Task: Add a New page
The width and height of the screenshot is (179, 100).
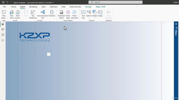Action: 4,14
